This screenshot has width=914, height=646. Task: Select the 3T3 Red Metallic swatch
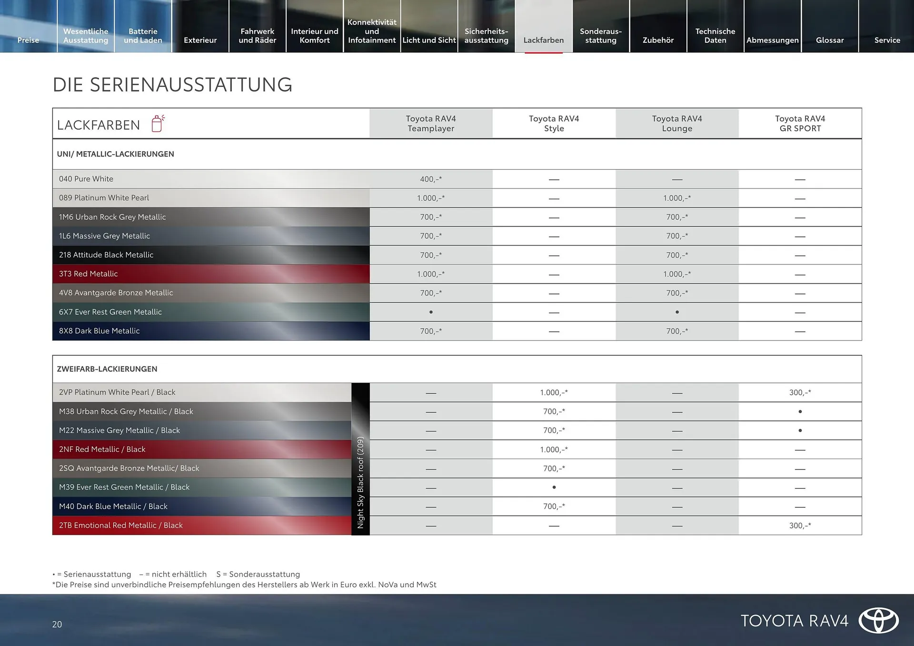(211, 274)
